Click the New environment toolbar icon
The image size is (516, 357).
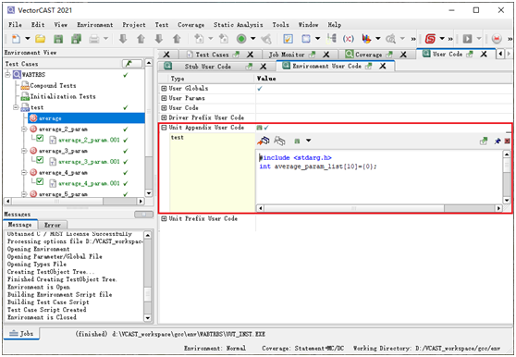(x=16, y=39)
